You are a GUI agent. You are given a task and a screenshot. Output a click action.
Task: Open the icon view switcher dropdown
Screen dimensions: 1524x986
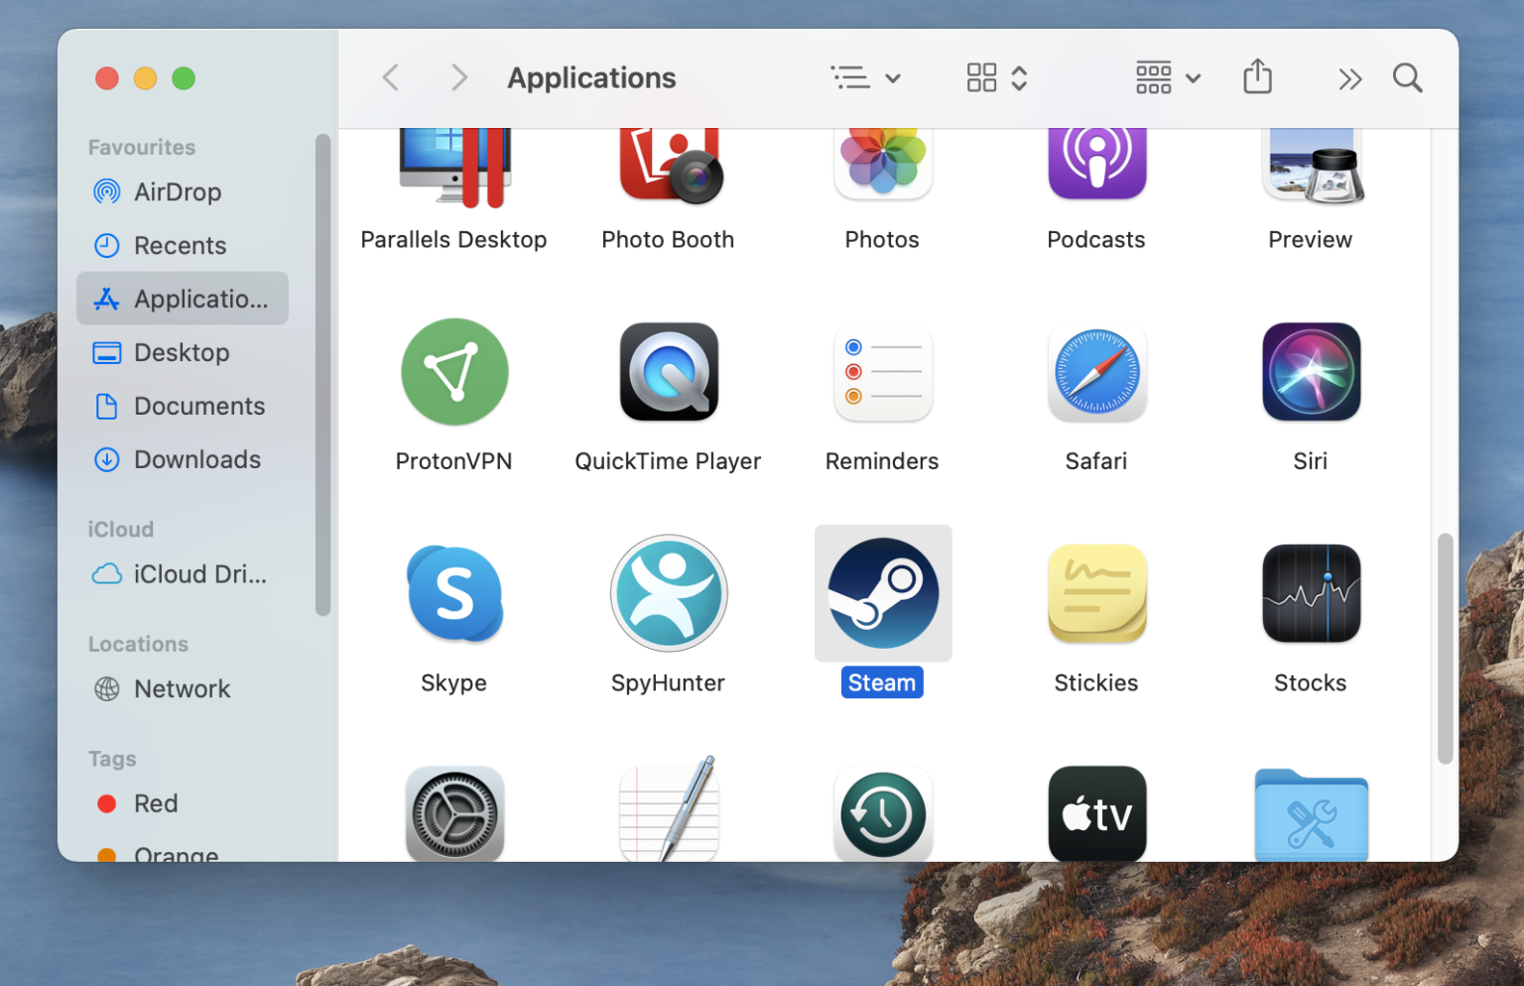[997, 77]
